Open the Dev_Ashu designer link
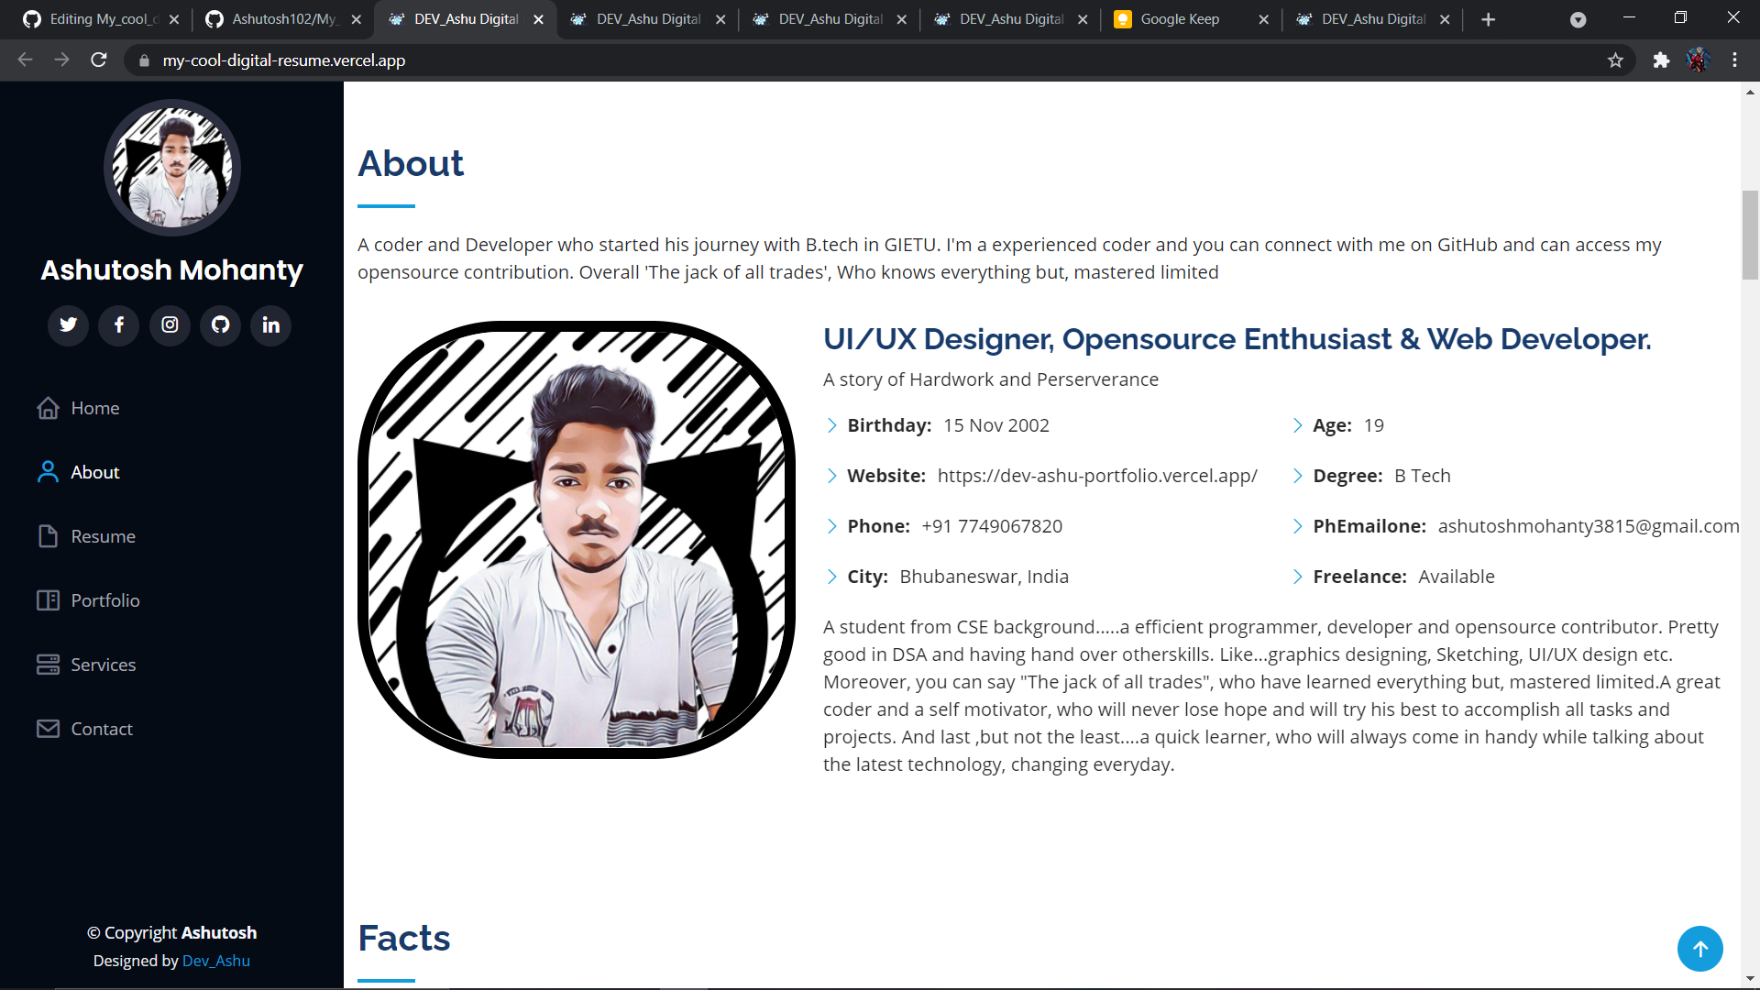 215,961
